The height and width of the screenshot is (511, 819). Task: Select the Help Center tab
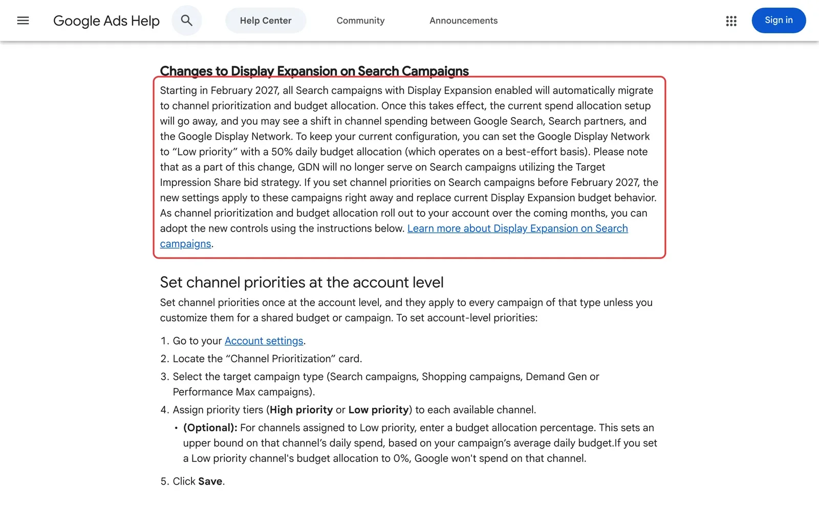pos(266,20)
